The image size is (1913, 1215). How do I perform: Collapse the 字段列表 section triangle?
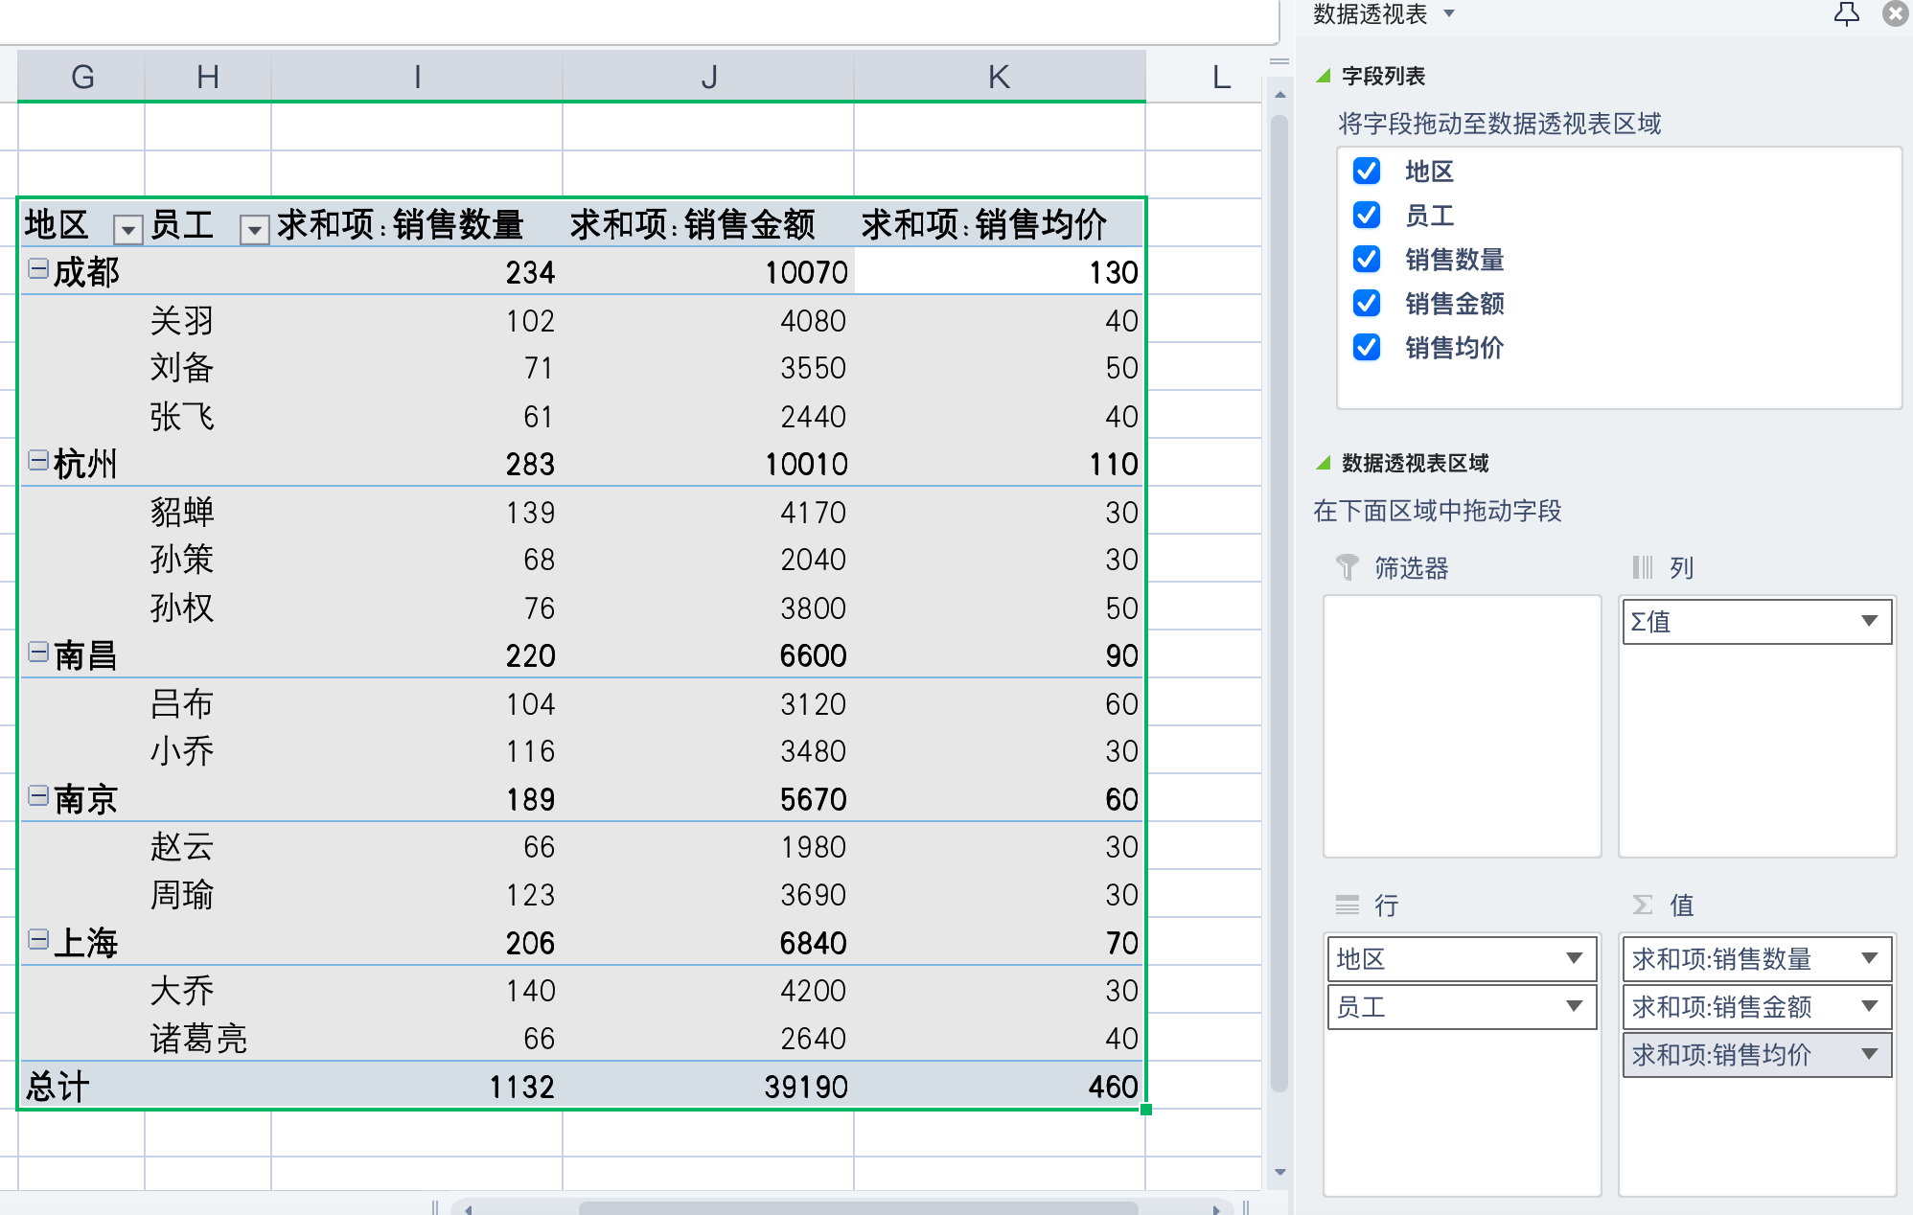pyautogui.click(x=1324, y=76)
